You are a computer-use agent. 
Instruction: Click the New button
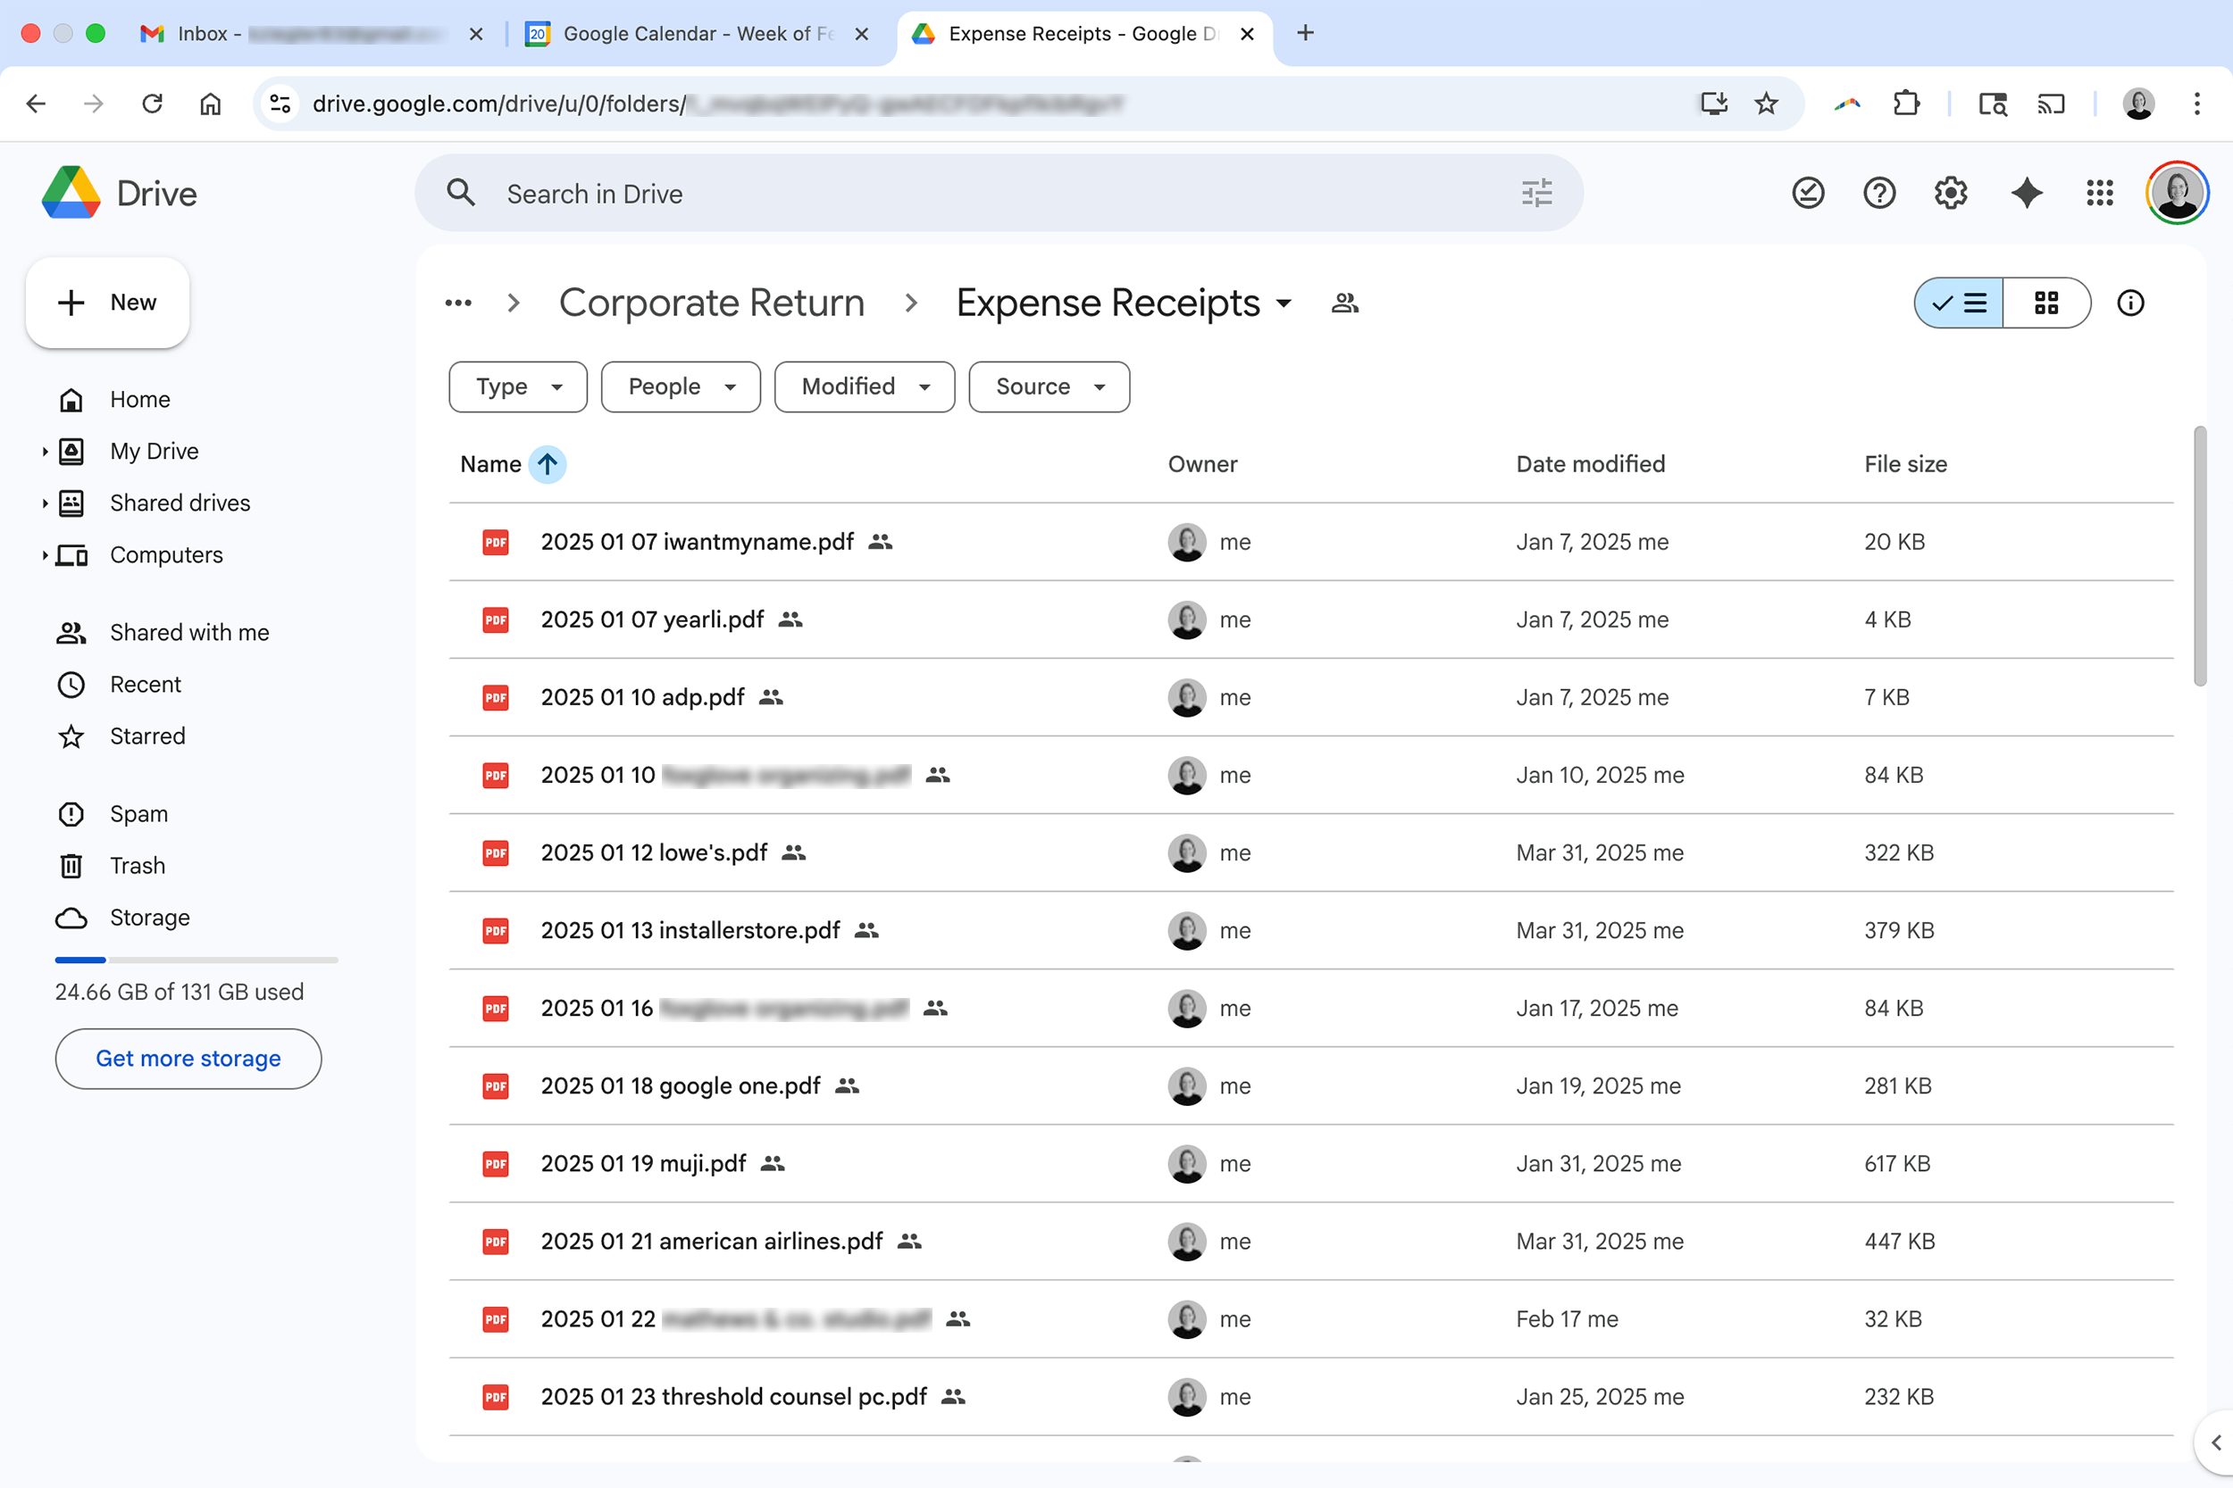[107, 303]
